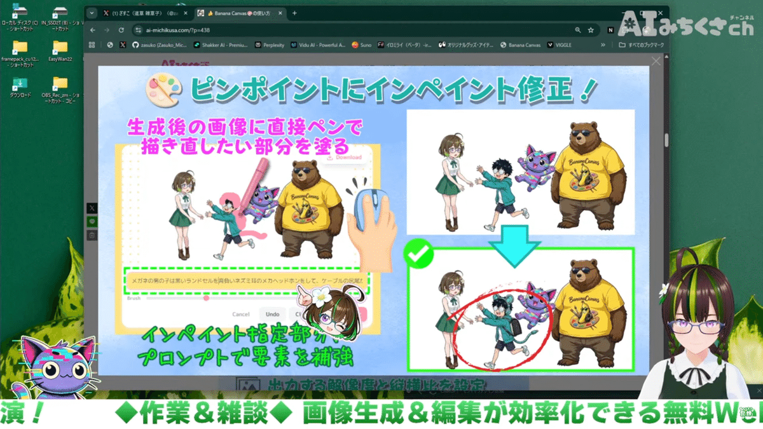Open the Perplexity bookmark icon

click(x=258, y=45)
